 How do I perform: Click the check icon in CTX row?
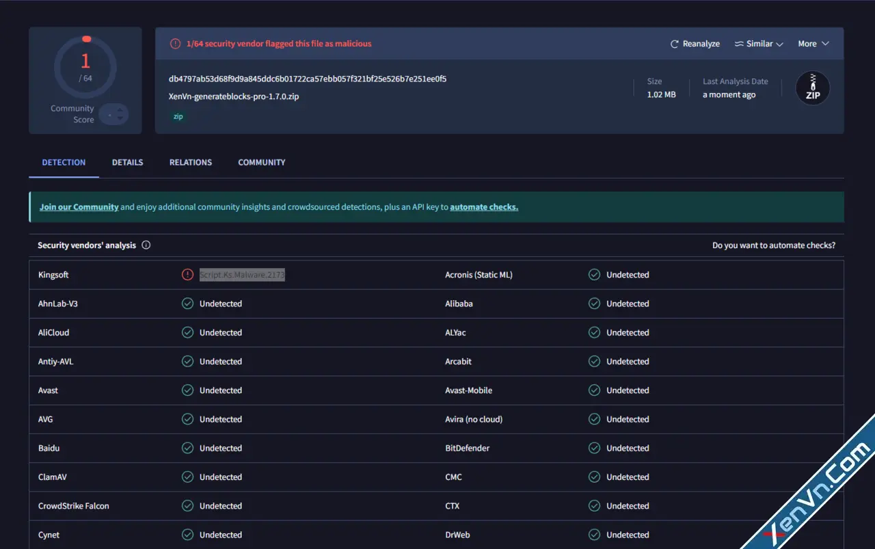point(594,506)
